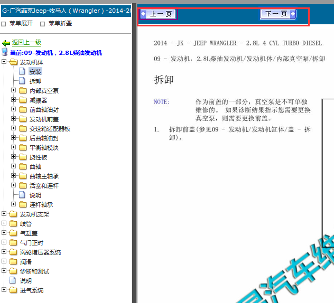Click the 减振器 folder icon
The image size is (334, 303).
[x=23, y=100]
